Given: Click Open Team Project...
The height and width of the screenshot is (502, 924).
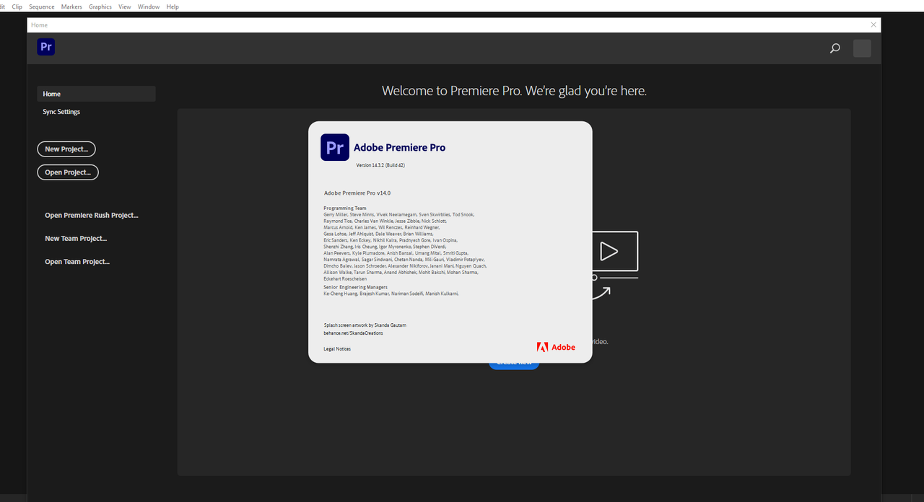Looking at the screenshot, I should click(77, 262).
